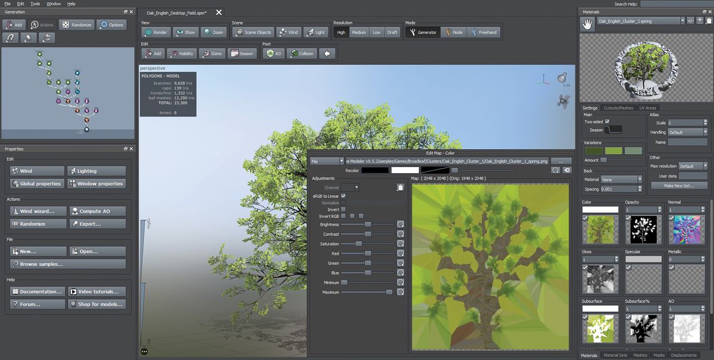Toggle the sRGB to Linear checkbox
This screenshot has height=360, width=714.
344,195
